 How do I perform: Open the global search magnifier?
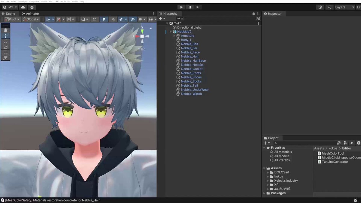tap(329, 7)
